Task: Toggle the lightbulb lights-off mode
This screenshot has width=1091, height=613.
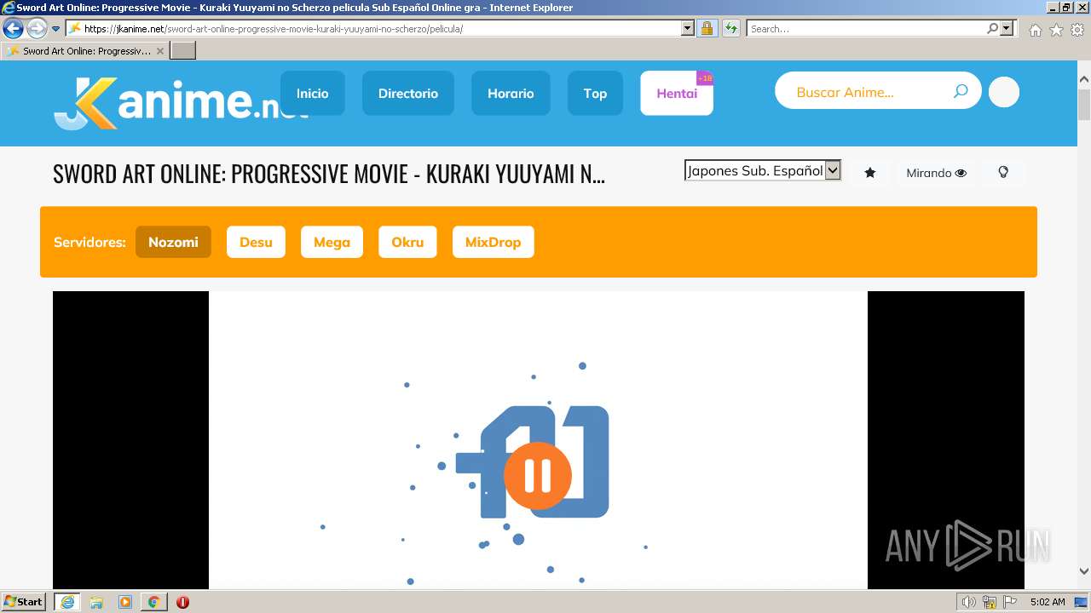Action: (x=1003, y=172)
